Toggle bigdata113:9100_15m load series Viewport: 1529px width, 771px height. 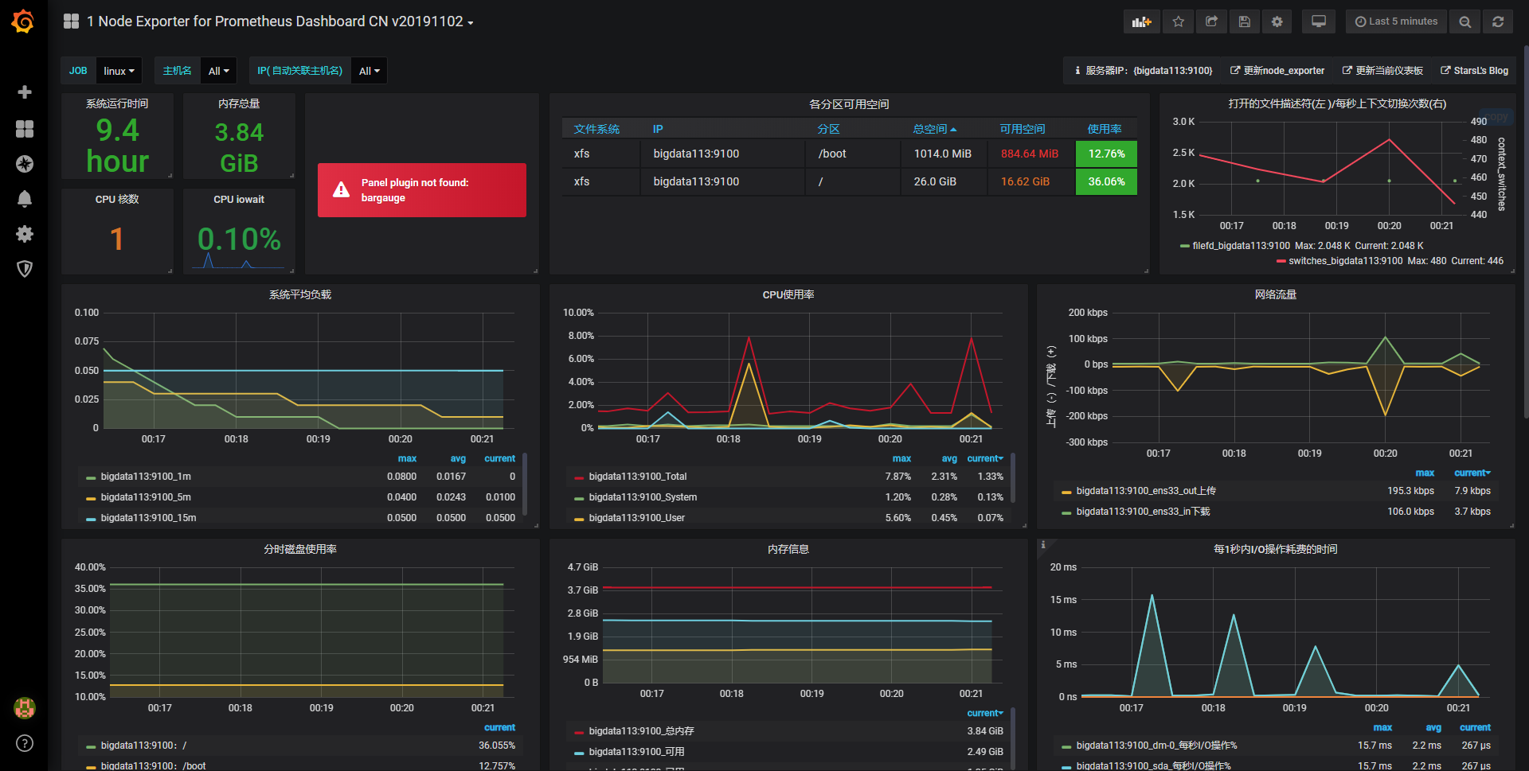click(x=148, y=518)
